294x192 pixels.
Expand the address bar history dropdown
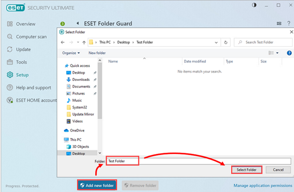[x=216, y=43]
